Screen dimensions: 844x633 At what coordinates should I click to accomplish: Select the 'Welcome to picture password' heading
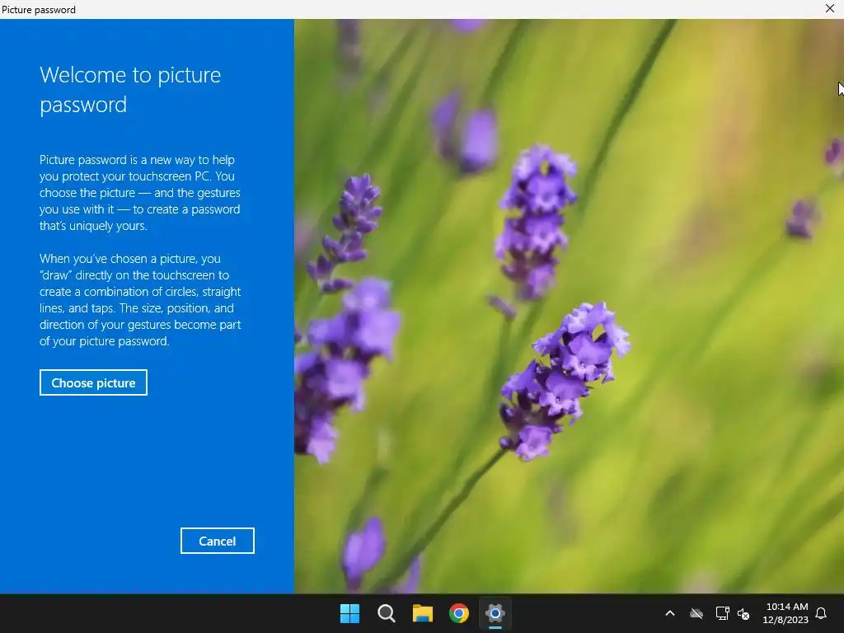click(x=130, y=89)
